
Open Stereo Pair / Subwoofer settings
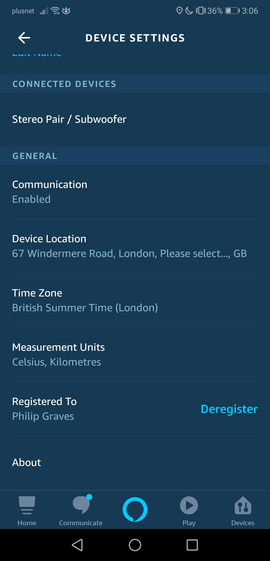69,119
